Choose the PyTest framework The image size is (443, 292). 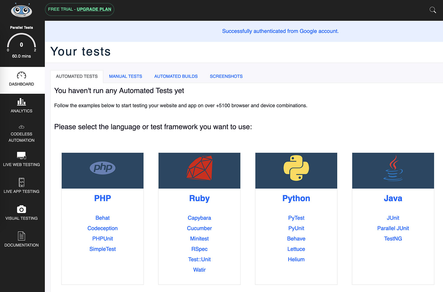click(296, 218)
